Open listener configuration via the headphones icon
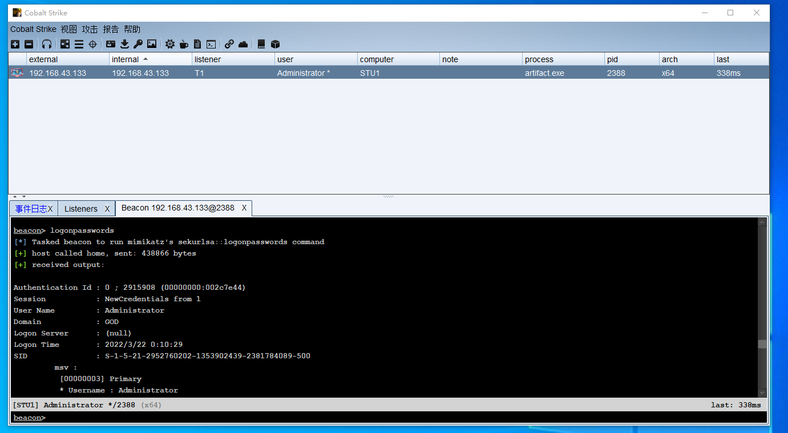 (47, 44)
